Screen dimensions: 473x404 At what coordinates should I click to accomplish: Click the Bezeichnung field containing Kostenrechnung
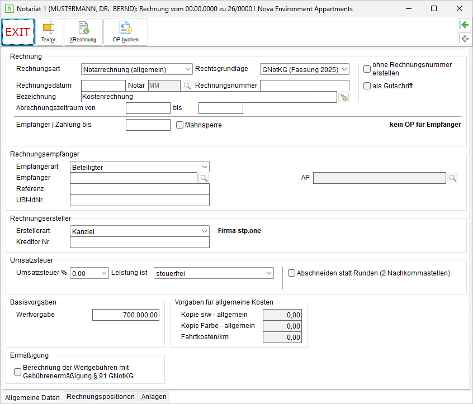[209, 97]
